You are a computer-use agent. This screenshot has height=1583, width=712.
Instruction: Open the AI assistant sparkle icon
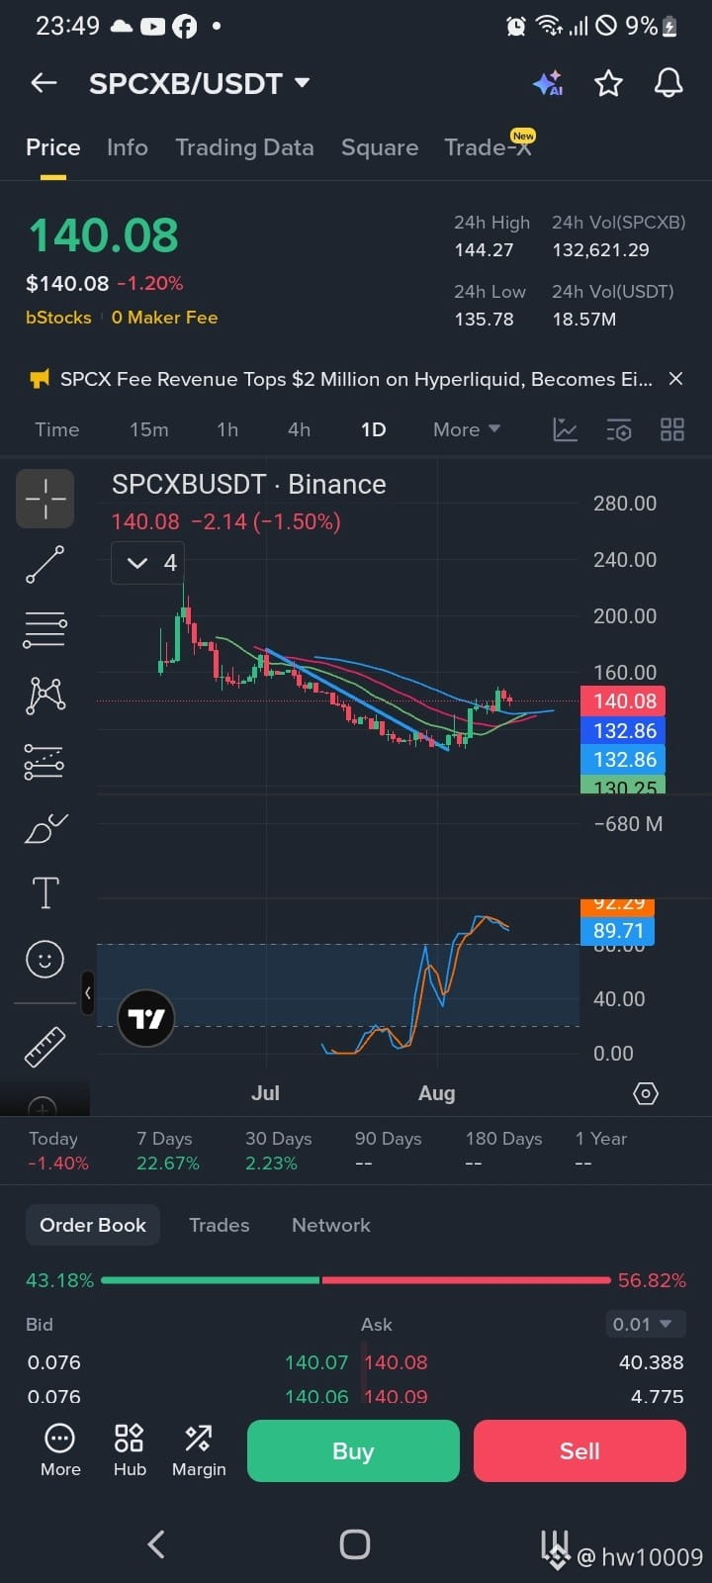click(548, 83)
